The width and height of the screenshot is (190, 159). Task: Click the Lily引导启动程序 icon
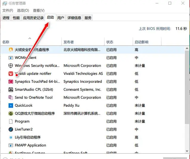pyautogui.click(x=11, y=137)
